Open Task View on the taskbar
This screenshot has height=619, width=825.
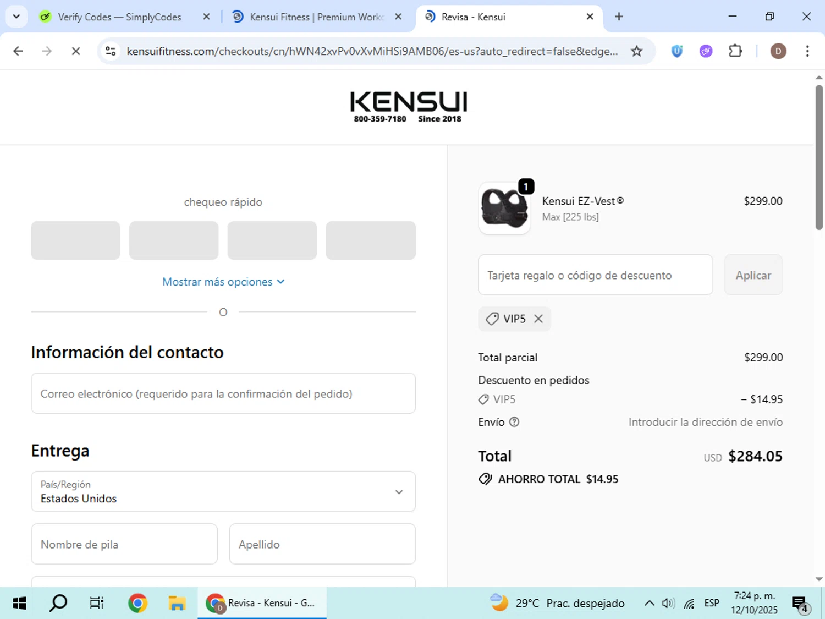[97, 603]
